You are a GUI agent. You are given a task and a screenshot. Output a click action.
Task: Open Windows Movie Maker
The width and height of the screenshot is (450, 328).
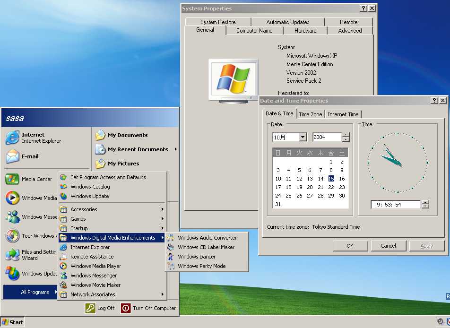coord(95,285)
